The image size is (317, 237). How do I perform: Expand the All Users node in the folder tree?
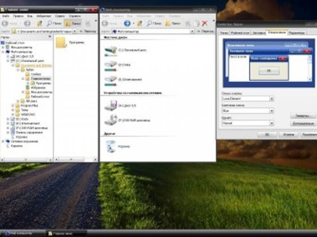18,101
